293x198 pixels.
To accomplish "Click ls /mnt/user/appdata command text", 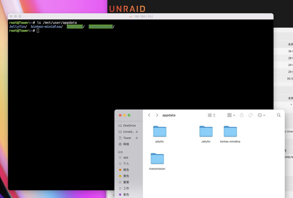I will [57, 23].
